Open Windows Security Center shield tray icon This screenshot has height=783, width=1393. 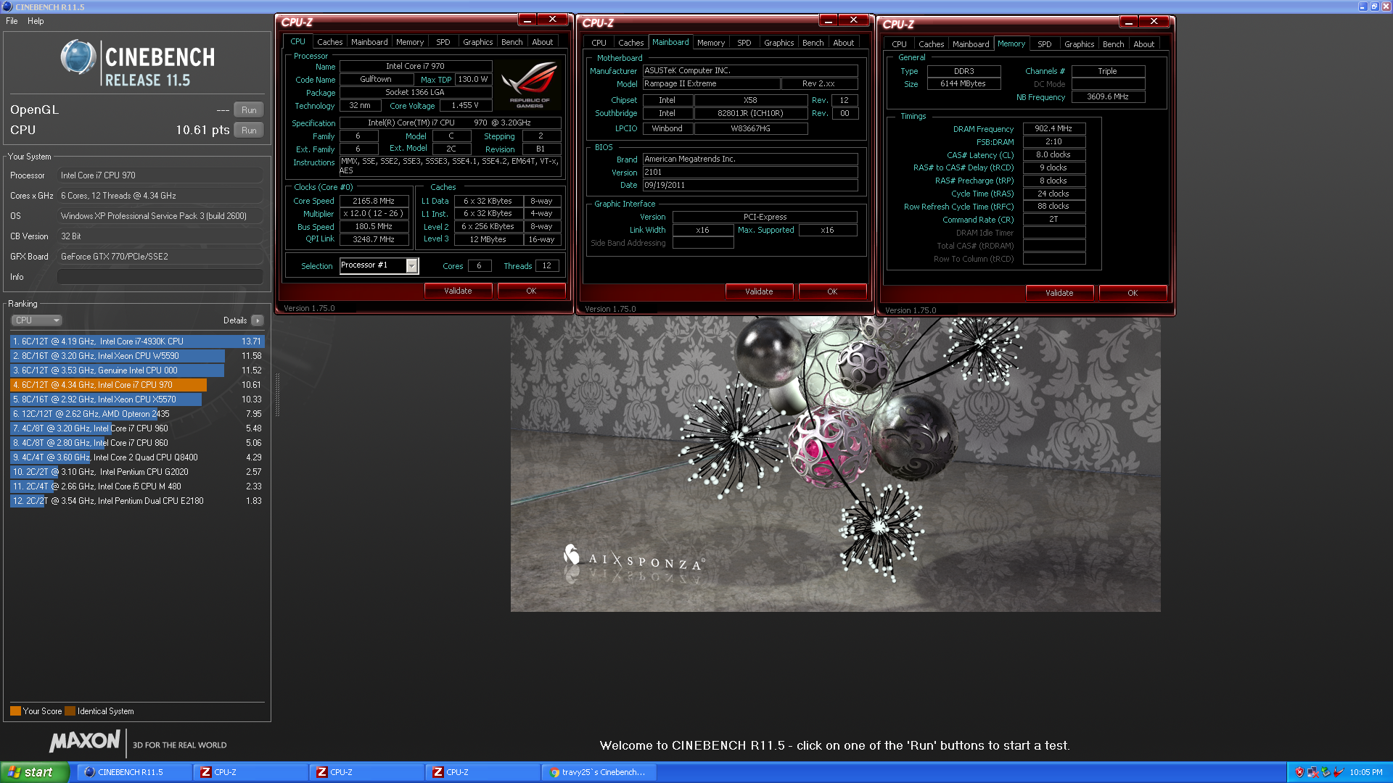[1299, 772]
